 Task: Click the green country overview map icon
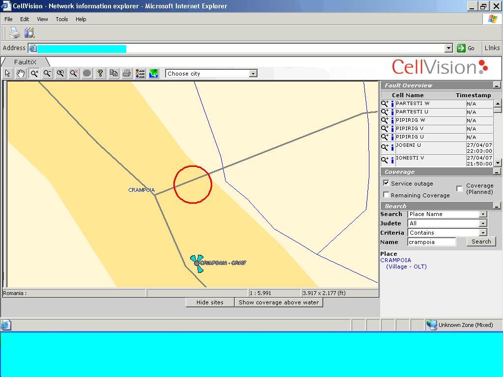pos(154,74)
